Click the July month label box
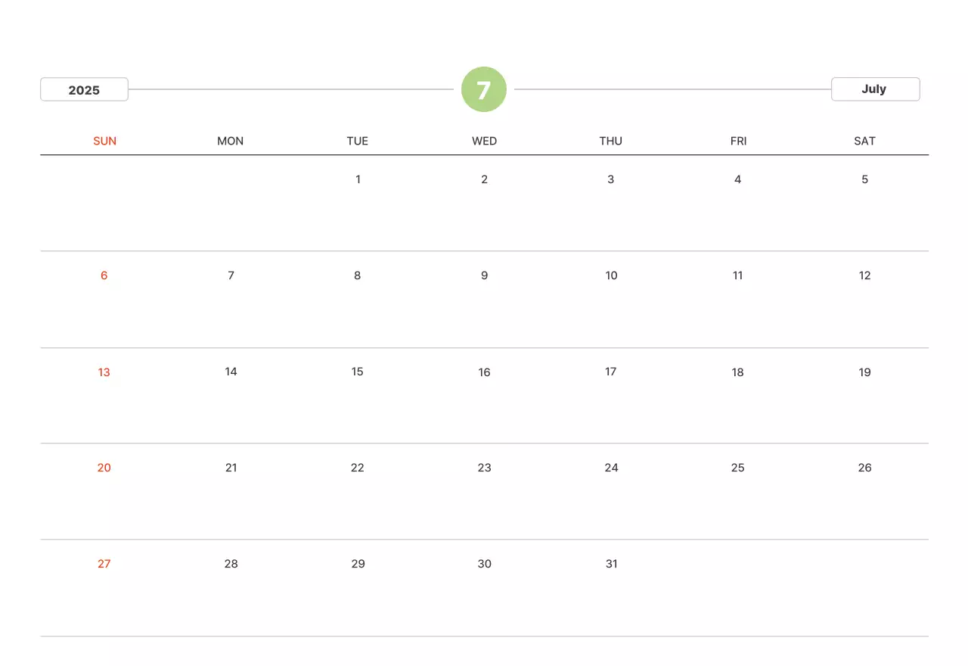 pyautogui.click(x=875, y=89)
